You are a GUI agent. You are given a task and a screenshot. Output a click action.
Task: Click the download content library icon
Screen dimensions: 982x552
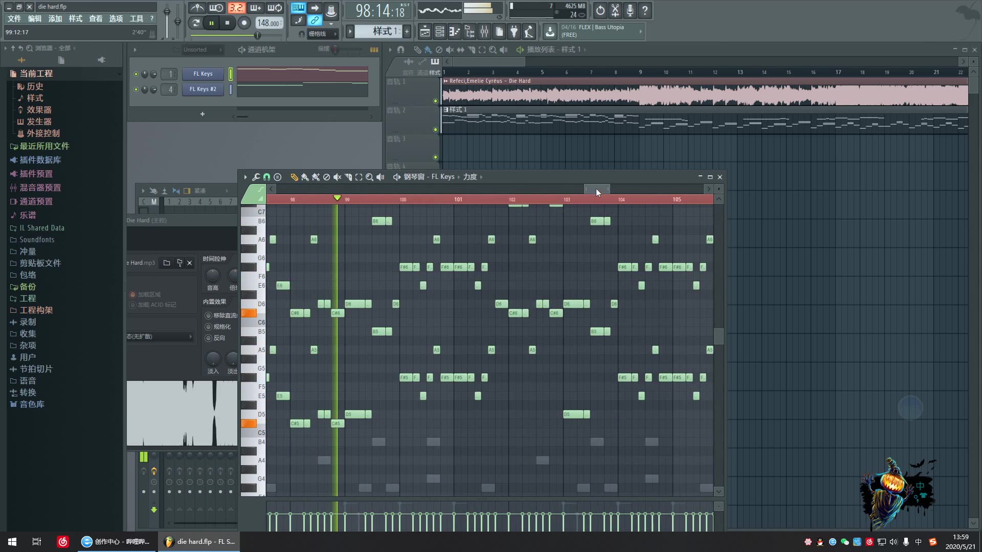550,32
